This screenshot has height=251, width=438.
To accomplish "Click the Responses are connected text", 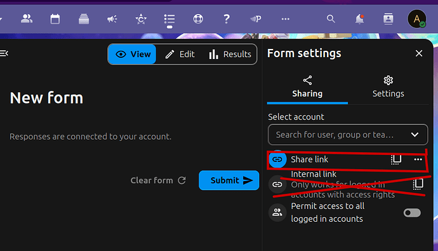I will [91, 137].
